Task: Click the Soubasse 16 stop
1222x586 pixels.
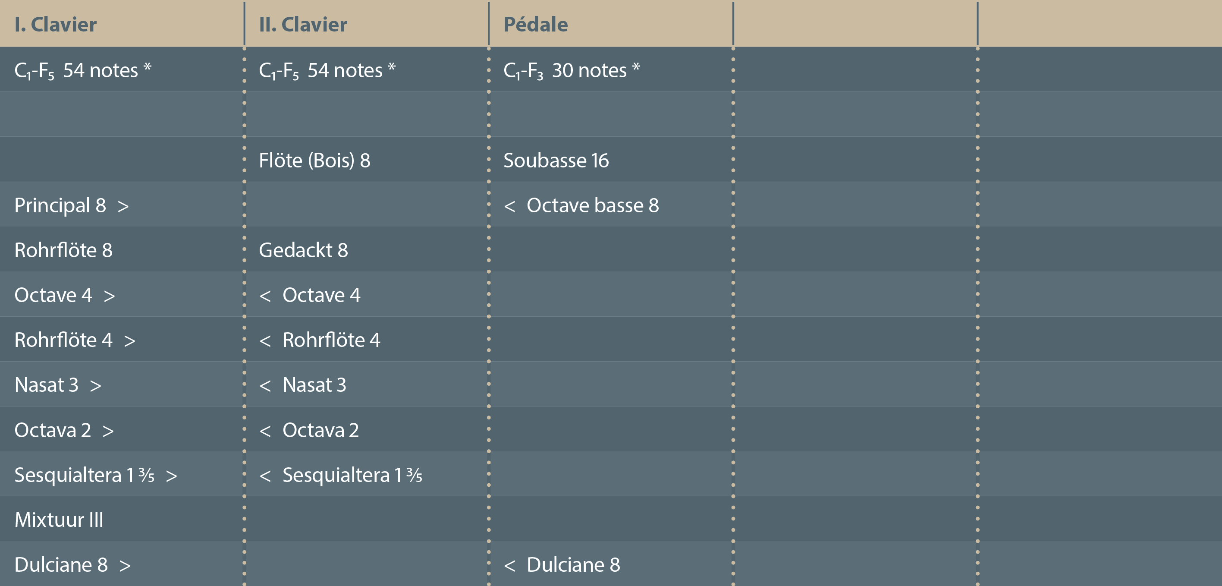Action: pyautogui.click(x=556, y=161)
